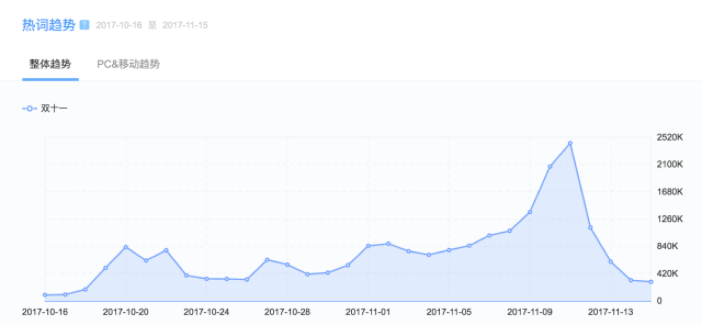This screenshot has width=702, height=325.
Task: Click y-axis label 2520K
Action: click(669, 137)
